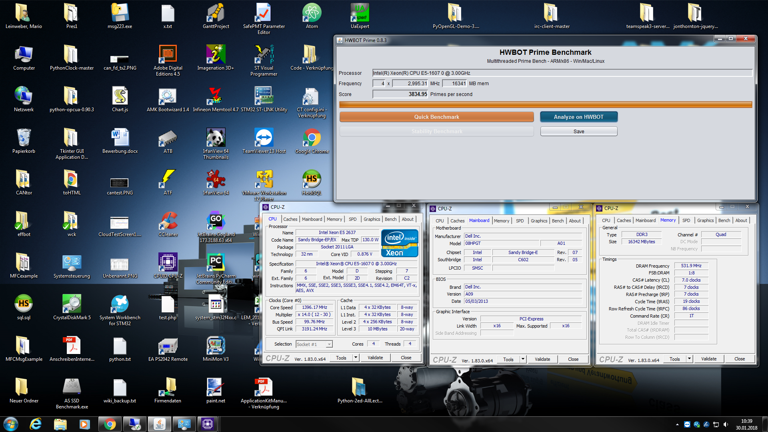Launch the JetBrains Gogland shortcut
This screenshot has width=768, height=432.
pos(216,226)
